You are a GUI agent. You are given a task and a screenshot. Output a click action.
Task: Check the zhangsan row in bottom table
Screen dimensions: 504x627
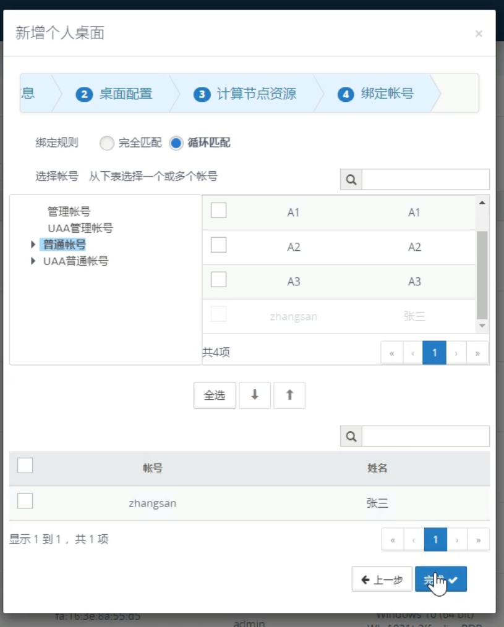click(x=25, y=501)
